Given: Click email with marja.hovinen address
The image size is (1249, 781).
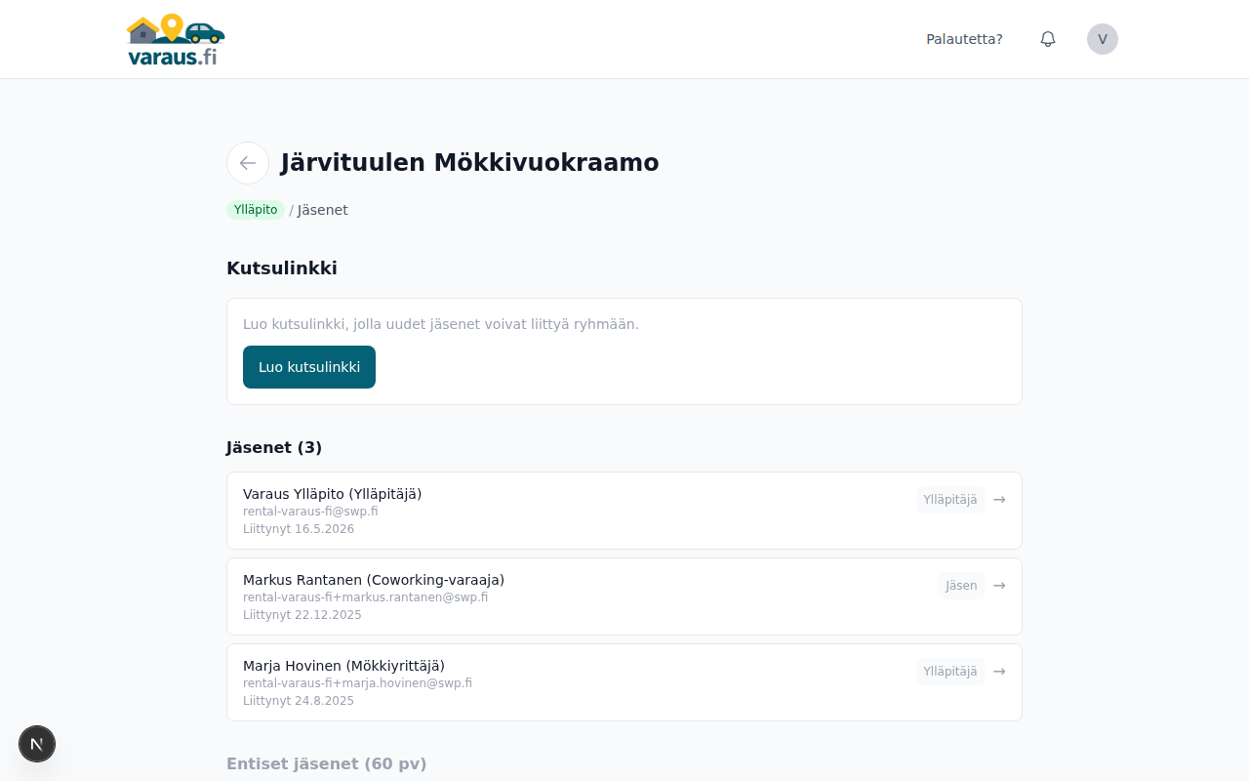Looking at the screenshot, I should [357, 683].
